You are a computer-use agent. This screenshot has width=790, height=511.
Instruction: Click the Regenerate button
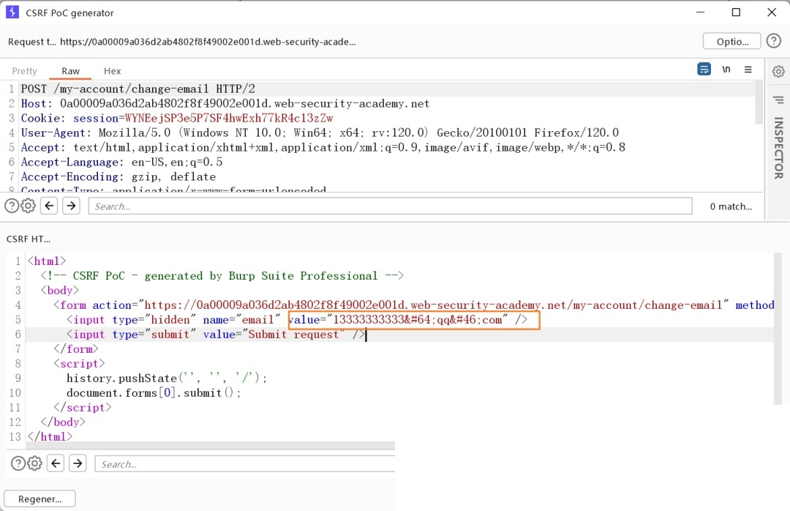(39, 499)
